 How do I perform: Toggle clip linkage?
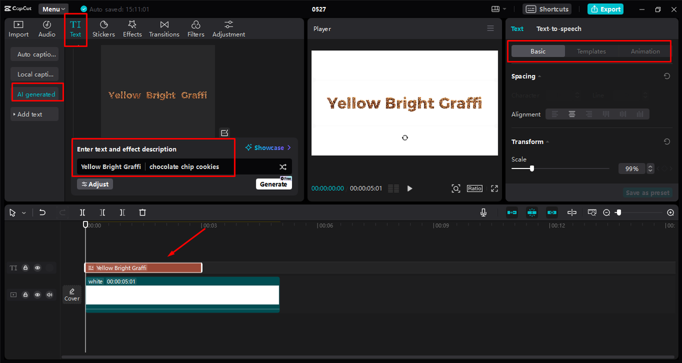coord(551,213)
